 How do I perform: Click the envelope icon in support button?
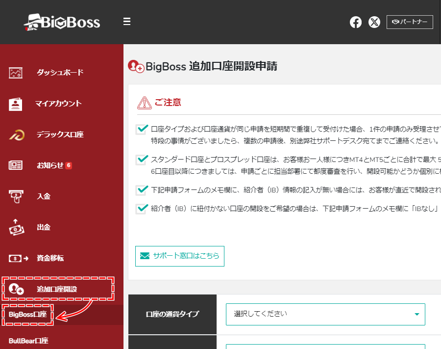(145, 256)
